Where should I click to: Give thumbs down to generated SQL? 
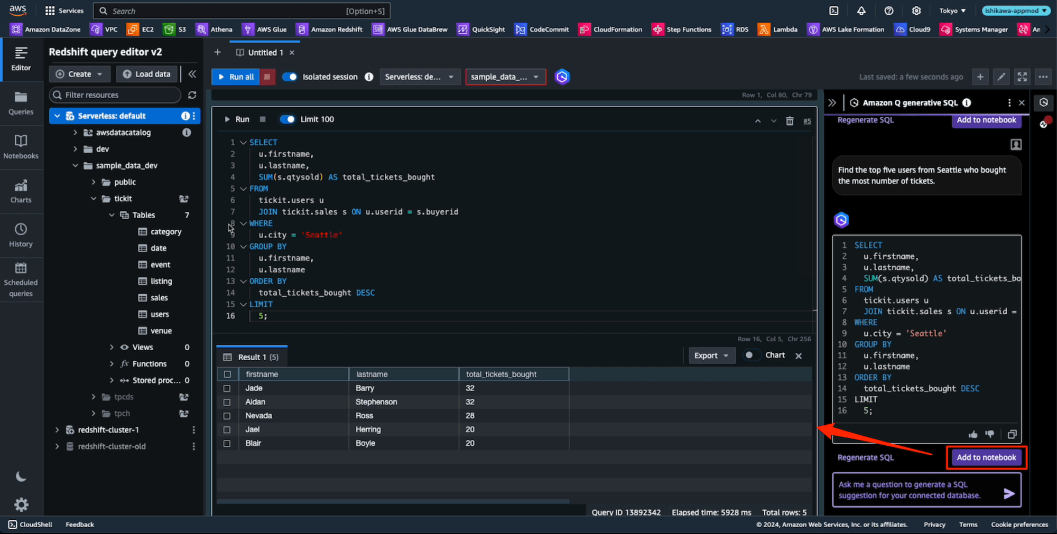990,434
